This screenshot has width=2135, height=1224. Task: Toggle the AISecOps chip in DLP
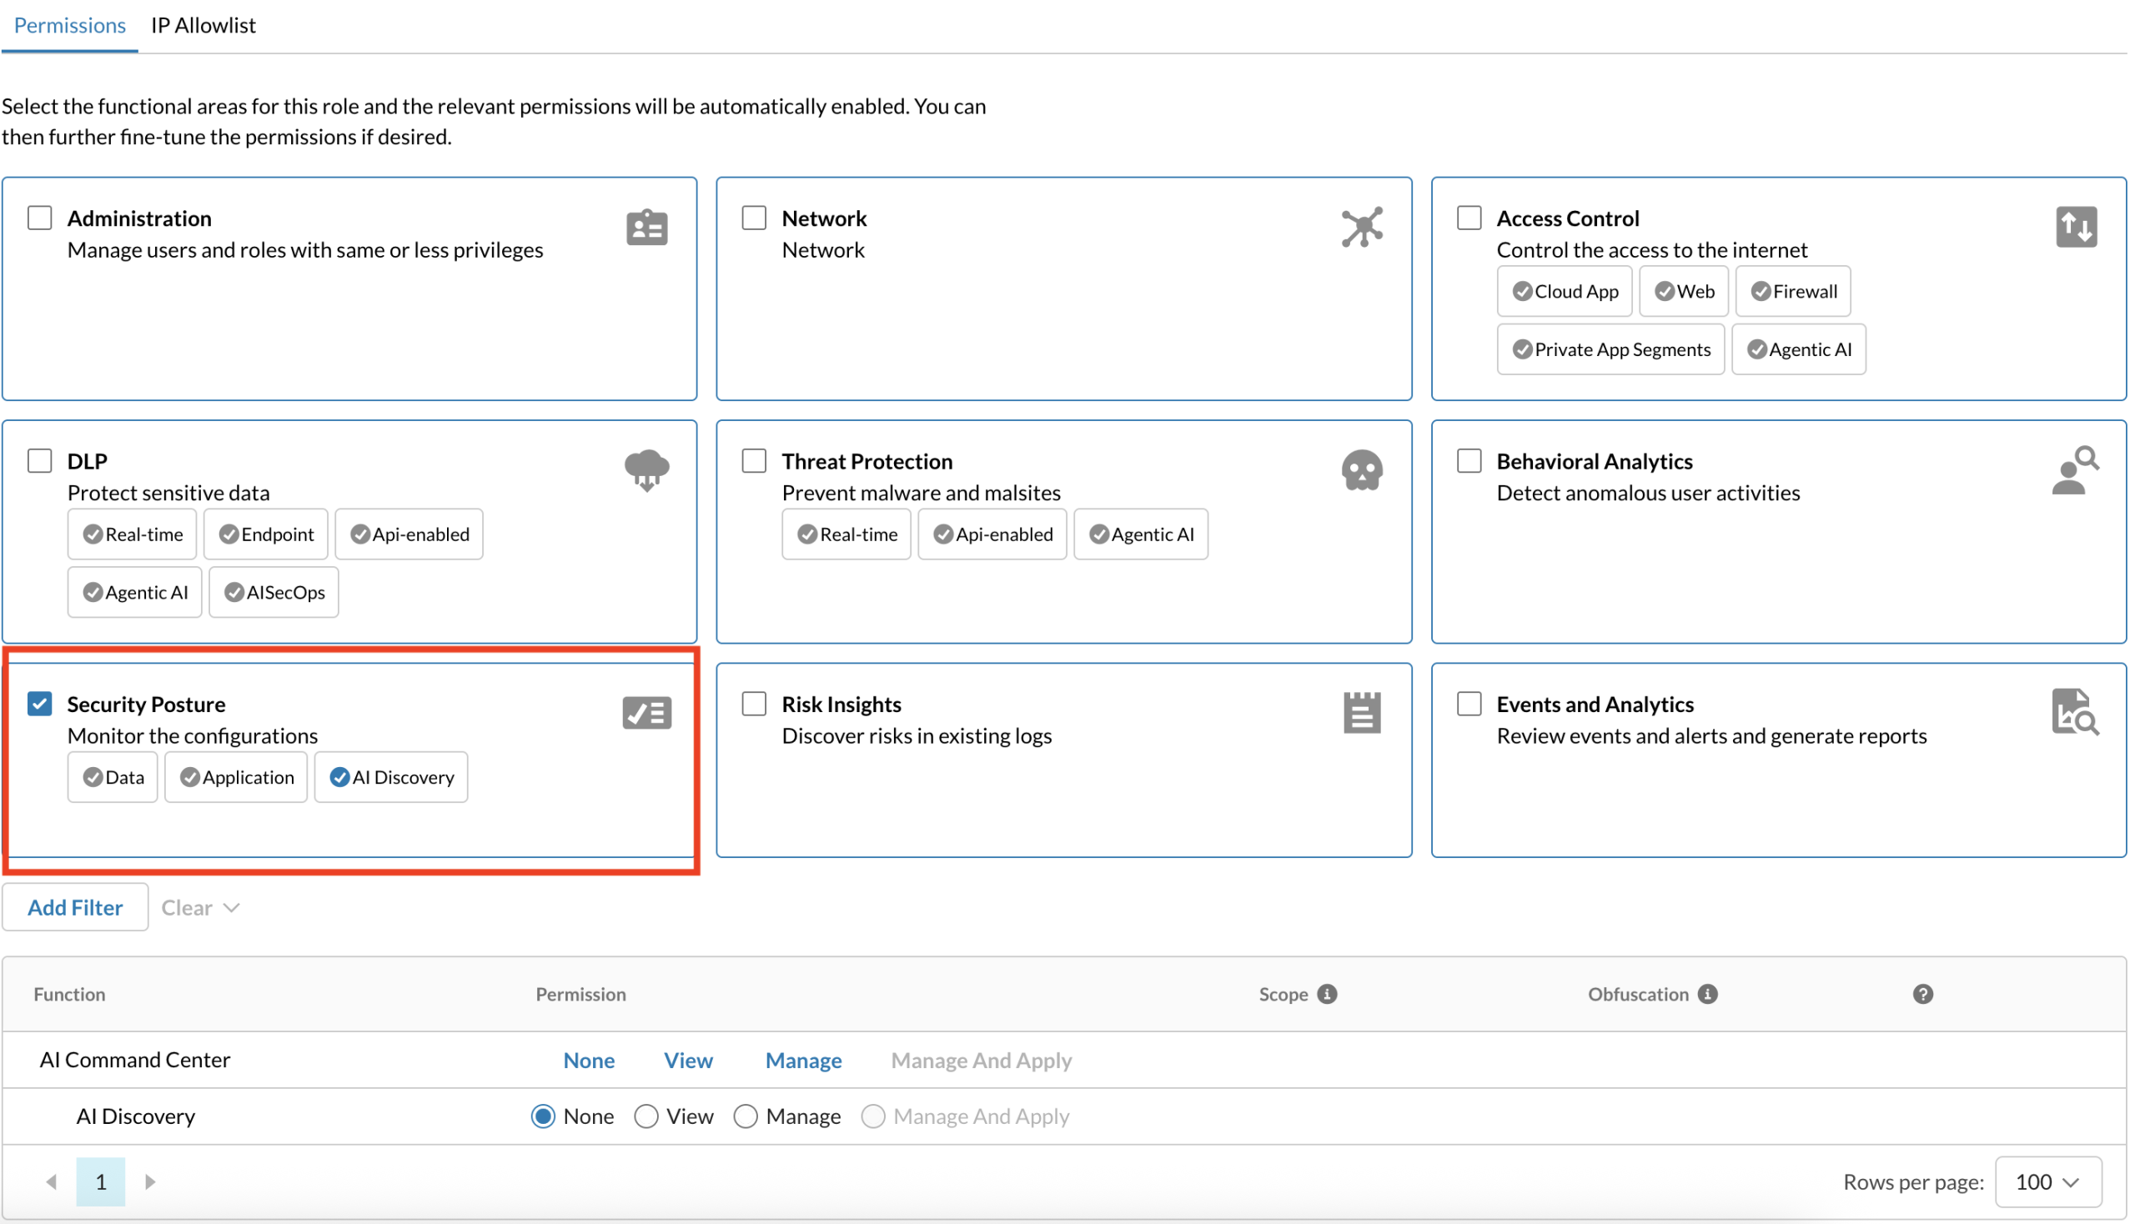point(274,592)
